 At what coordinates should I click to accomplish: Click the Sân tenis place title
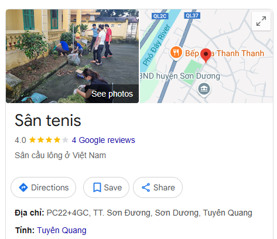click(48, 121)
